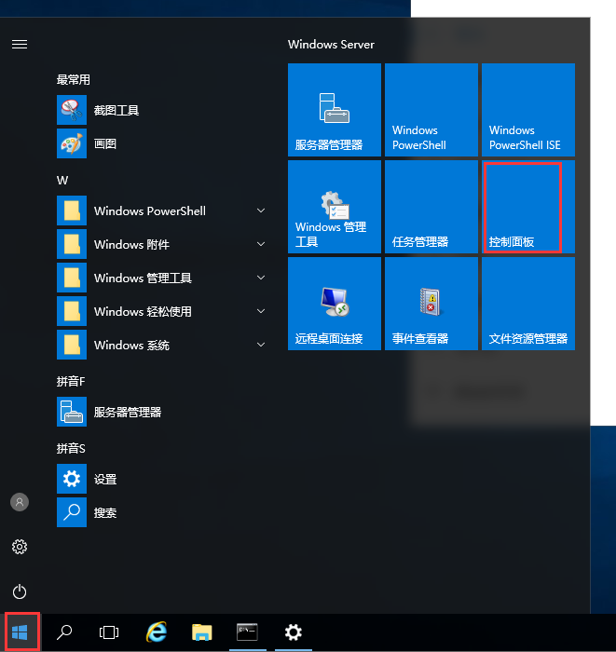Expand the hamburger menu at top left
The image size is (616, 652).
pos(20,44)
